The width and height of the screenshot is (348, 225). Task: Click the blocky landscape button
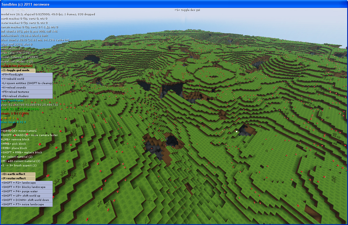(x=27, y=187)
